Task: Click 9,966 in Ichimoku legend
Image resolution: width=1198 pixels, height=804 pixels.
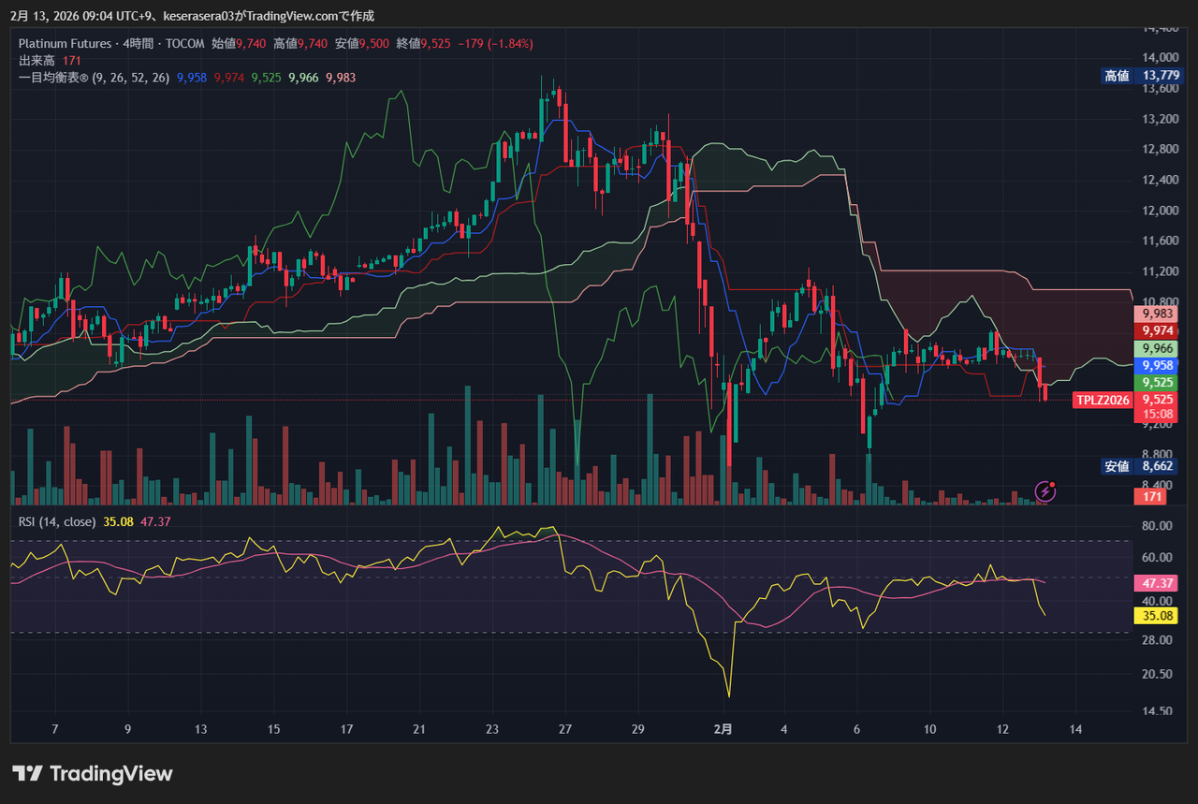Action: 303,78
